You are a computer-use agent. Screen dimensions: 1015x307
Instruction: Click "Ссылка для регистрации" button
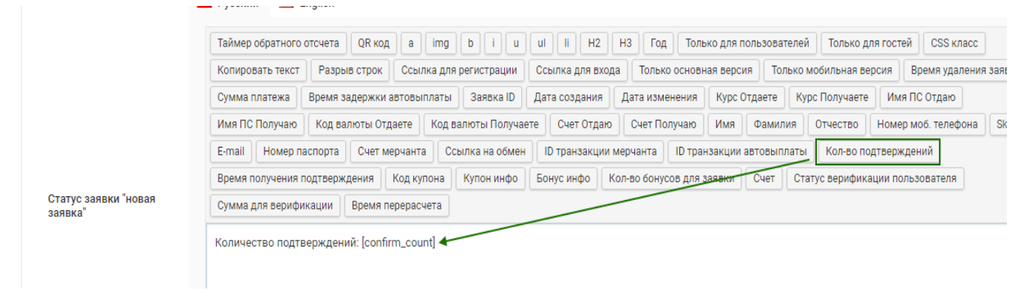(458, 71)
